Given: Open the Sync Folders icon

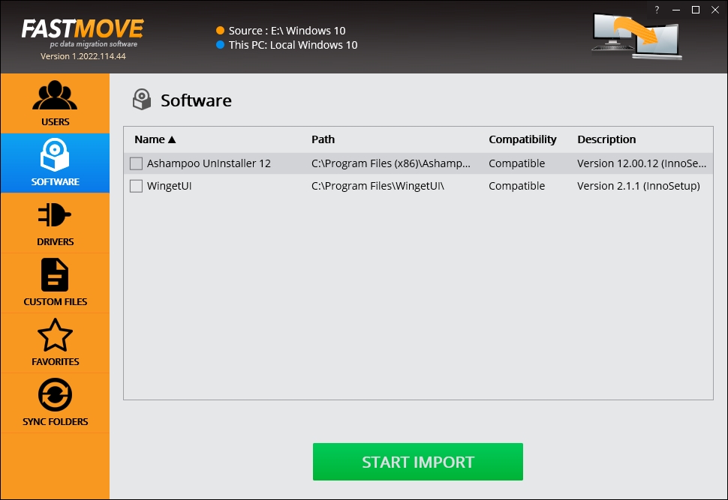Looking at the screenshot, I should [55, 395].
